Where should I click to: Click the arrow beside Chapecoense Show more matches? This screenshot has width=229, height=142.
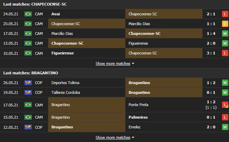[x=133, y=63]
